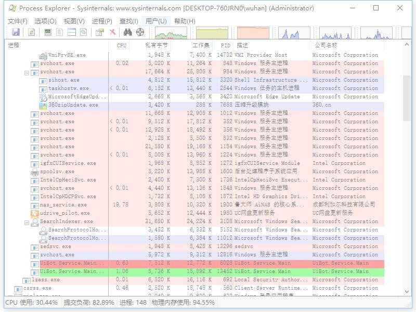Collapse the svchost.exe PID 984 tree node
Image resolution: width=416 pixels, height=312 pixels.
coord(27,73)
